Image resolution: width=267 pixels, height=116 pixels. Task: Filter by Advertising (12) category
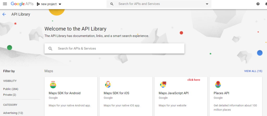pos(13,113)
